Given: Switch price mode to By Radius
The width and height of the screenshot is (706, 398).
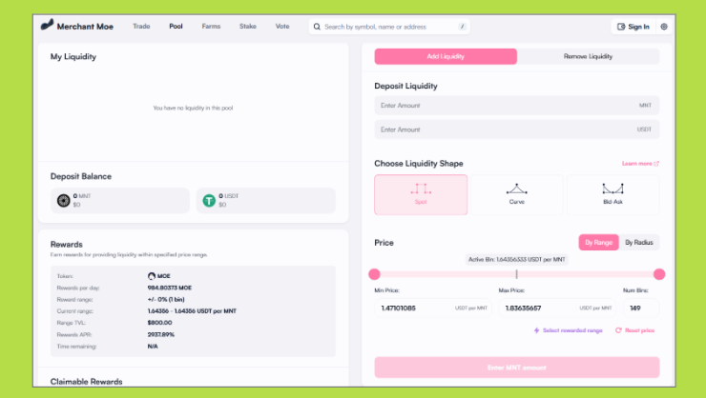Looking at the screenshot, I should point(639,243).
